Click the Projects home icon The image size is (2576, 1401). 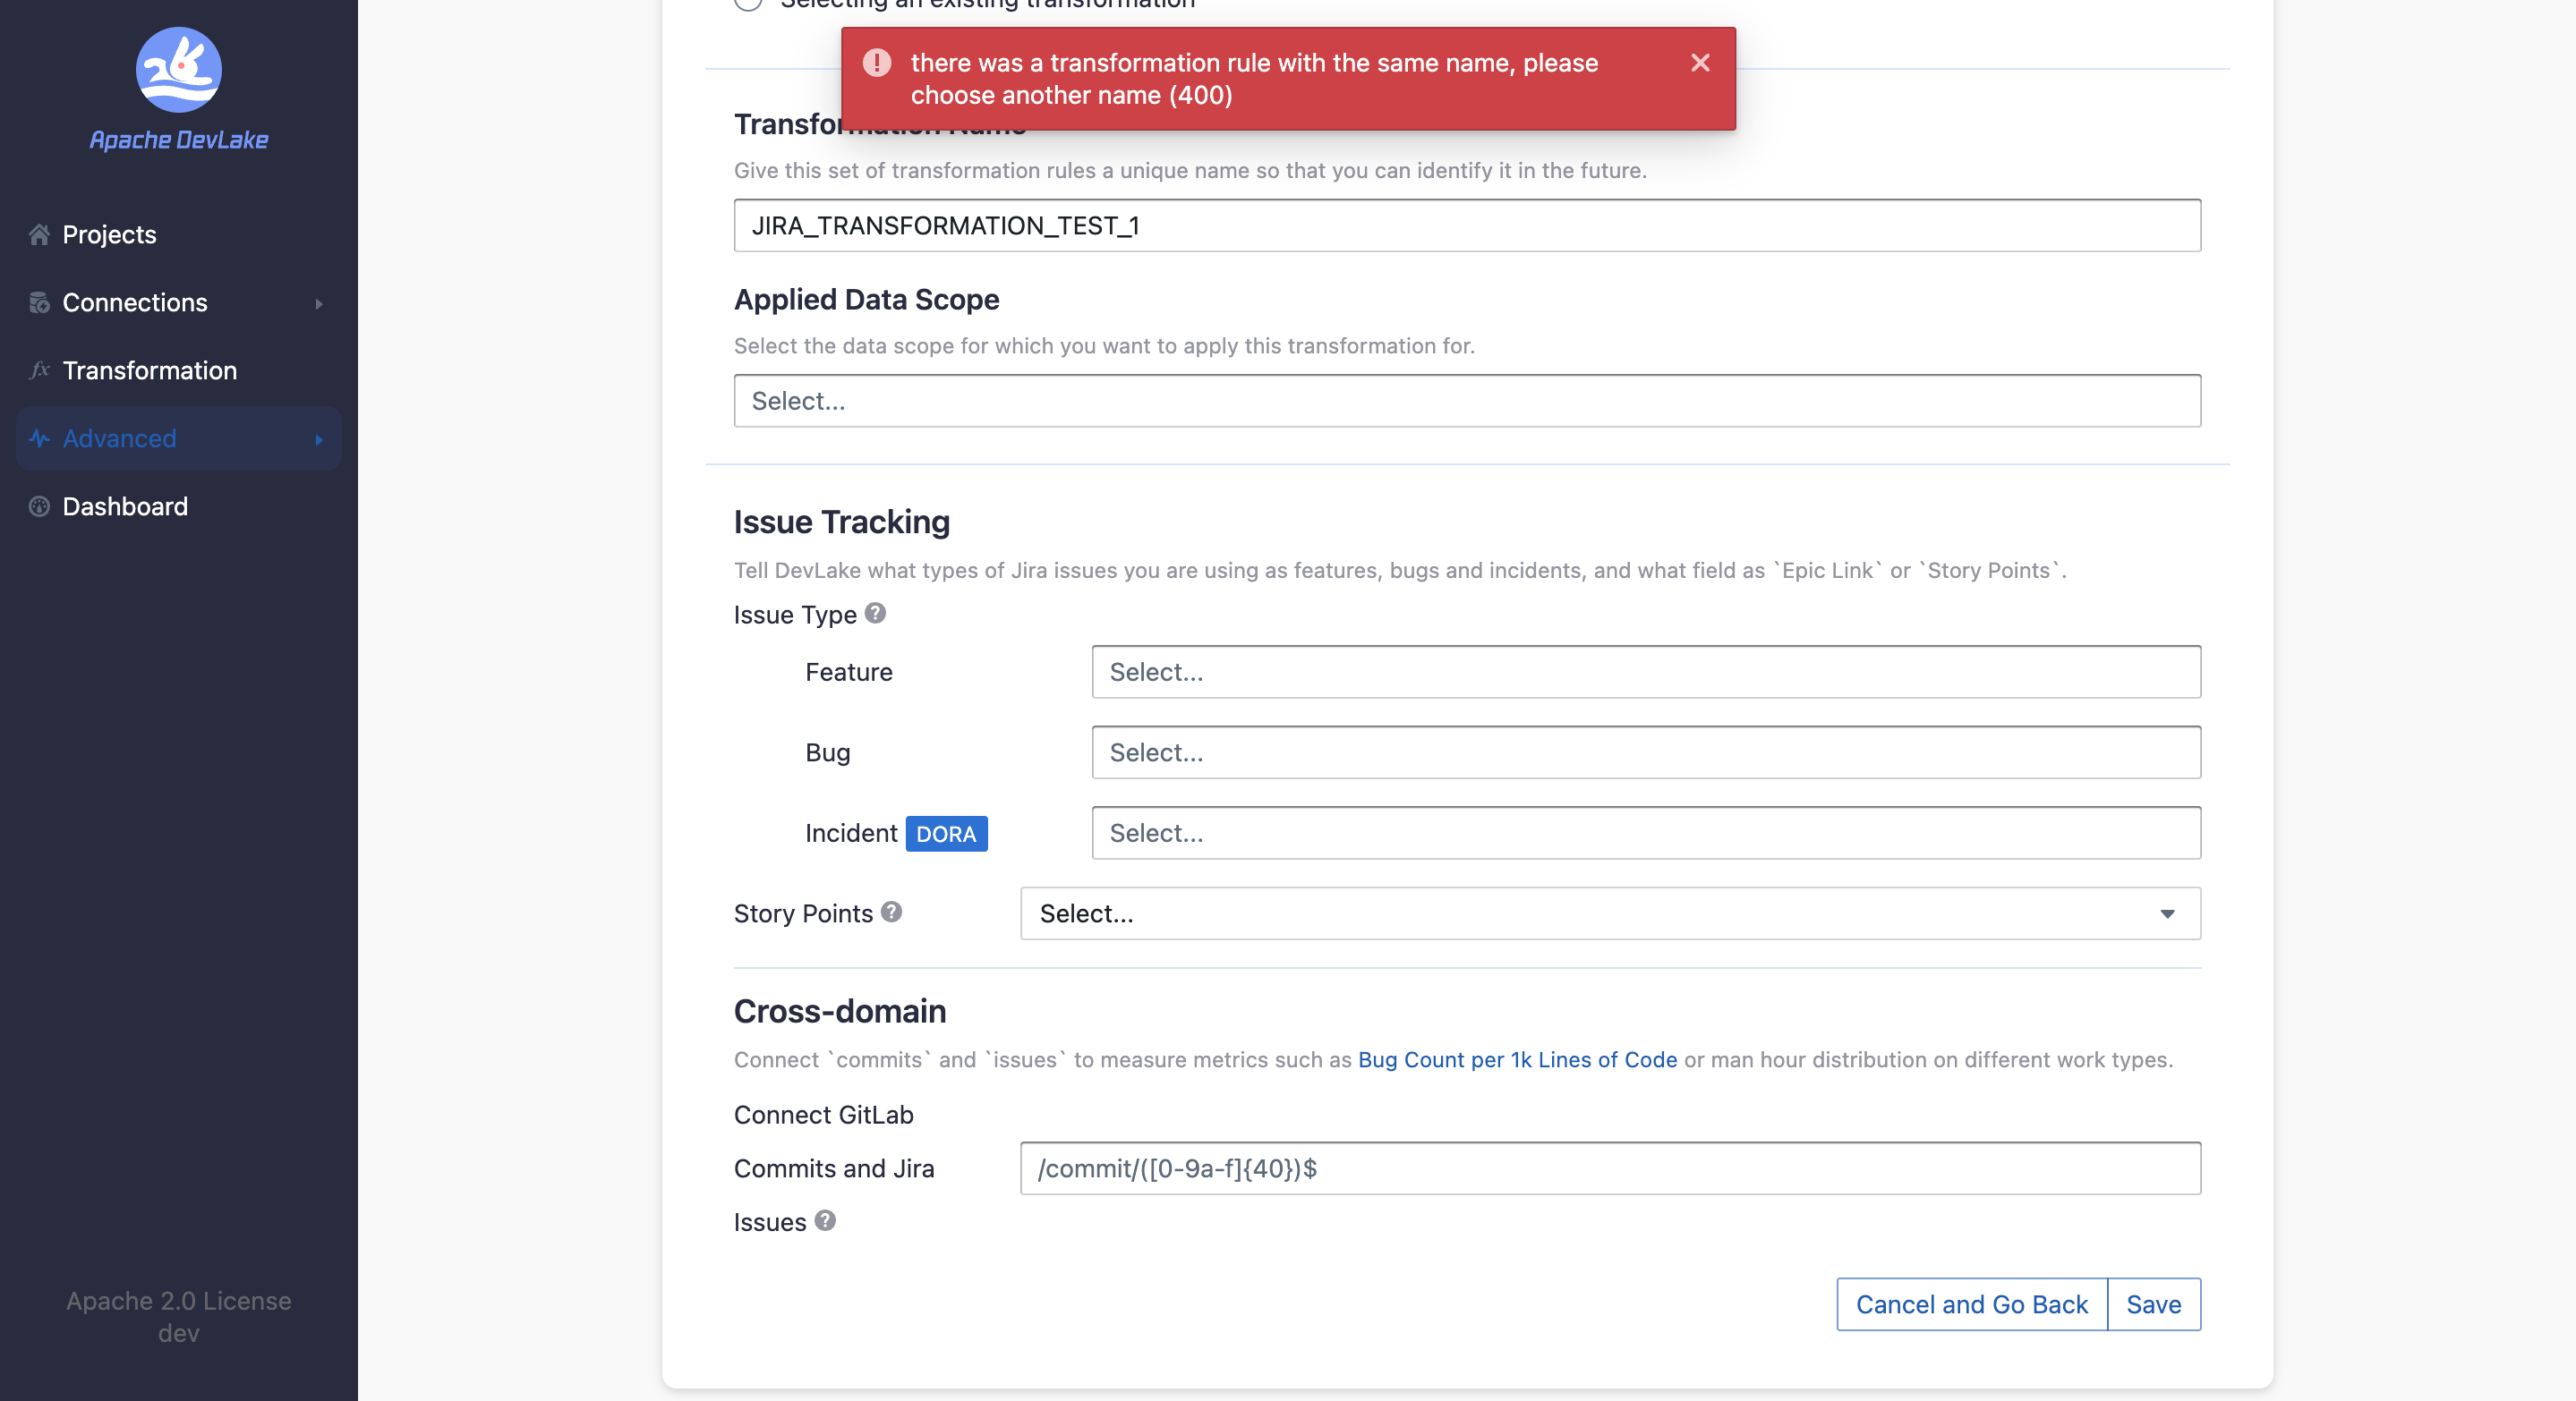click(x=39, y=234)
